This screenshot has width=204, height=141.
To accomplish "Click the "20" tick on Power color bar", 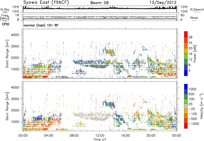I will click(x=190, y=48).
